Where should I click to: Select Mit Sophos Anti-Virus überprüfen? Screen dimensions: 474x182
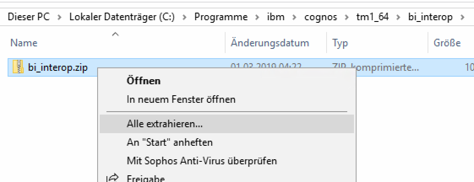[x=202, y=161]
